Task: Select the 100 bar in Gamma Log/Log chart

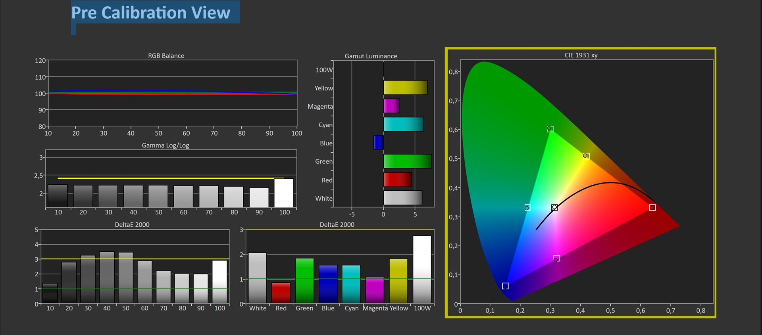Action: 284,193
